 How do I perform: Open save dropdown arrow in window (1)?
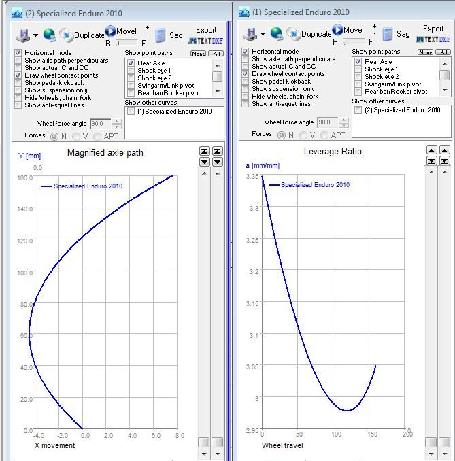pyautogui.click(x=263, y=34)
